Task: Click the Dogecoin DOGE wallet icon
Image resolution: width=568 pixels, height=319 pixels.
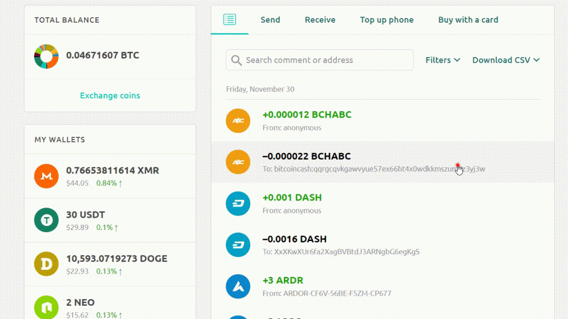Action: point(47,264)
